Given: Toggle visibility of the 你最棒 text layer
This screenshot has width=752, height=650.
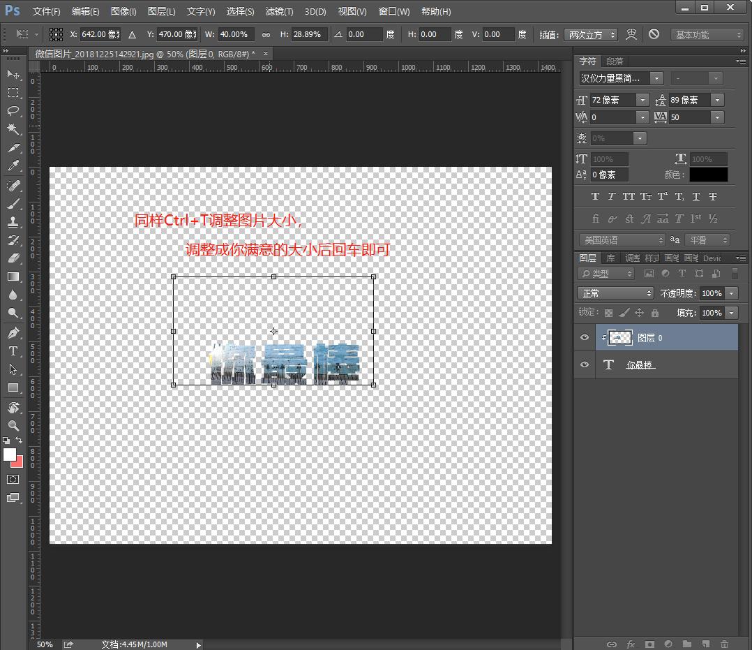Looking at the screenshot, I should pos(585,364).
